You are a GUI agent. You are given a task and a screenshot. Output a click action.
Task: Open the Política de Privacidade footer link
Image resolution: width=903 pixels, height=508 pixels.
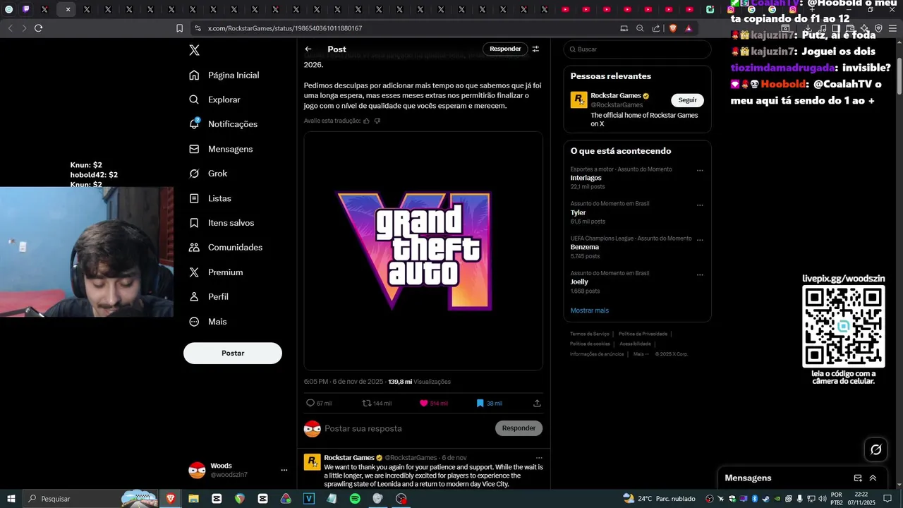643,334
